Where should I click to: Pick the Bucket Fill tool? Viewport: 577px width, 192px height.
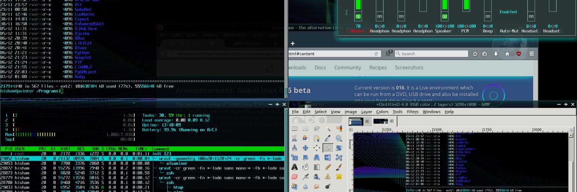click(305, 167)
